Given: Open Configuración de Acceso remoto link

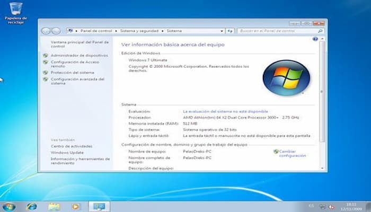Looking at the screenshot, I should click(x=75, y=64).
